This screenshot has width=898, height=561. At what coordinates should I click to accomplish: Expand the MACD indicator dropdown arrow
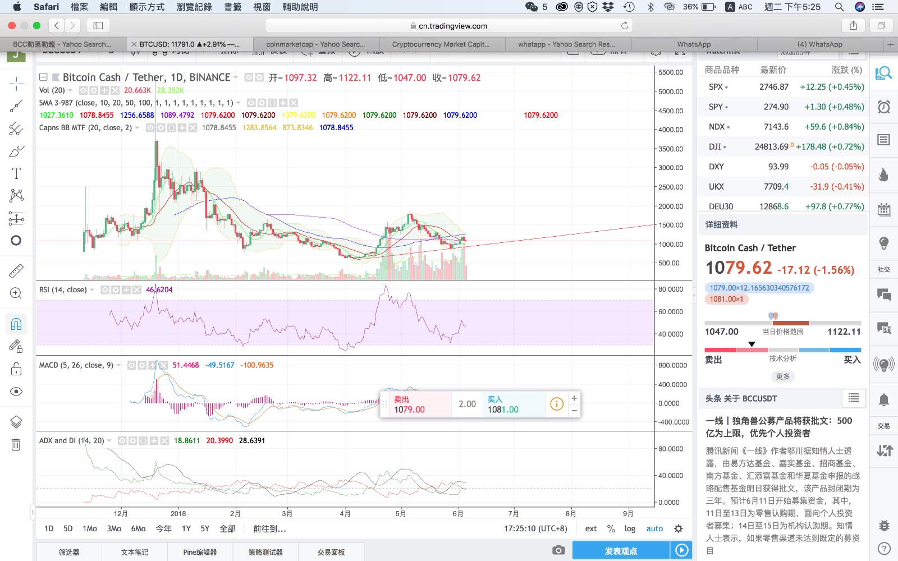pos(118,365)
